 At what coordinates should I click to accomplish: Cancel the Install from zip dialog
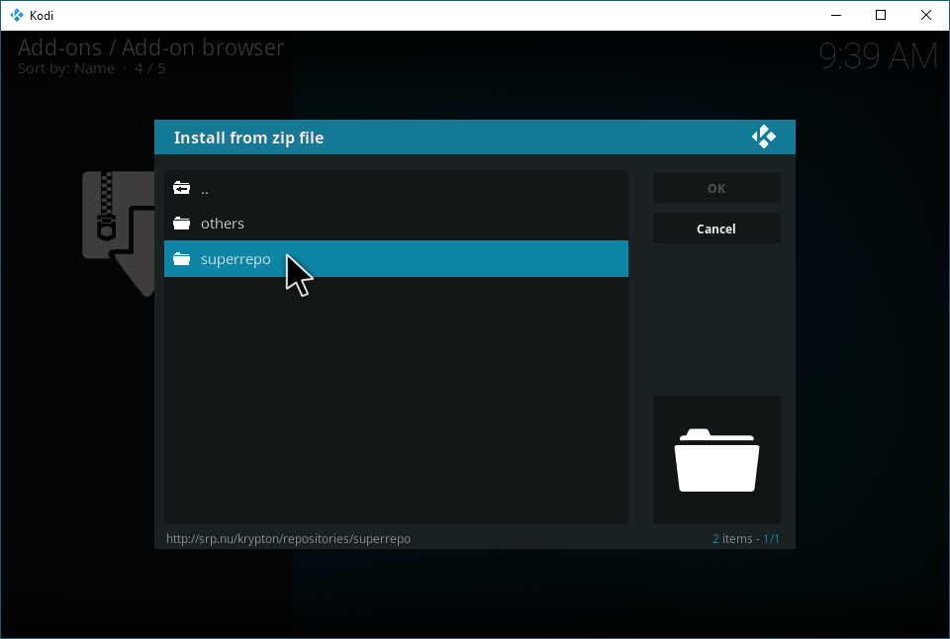[716, 228]
